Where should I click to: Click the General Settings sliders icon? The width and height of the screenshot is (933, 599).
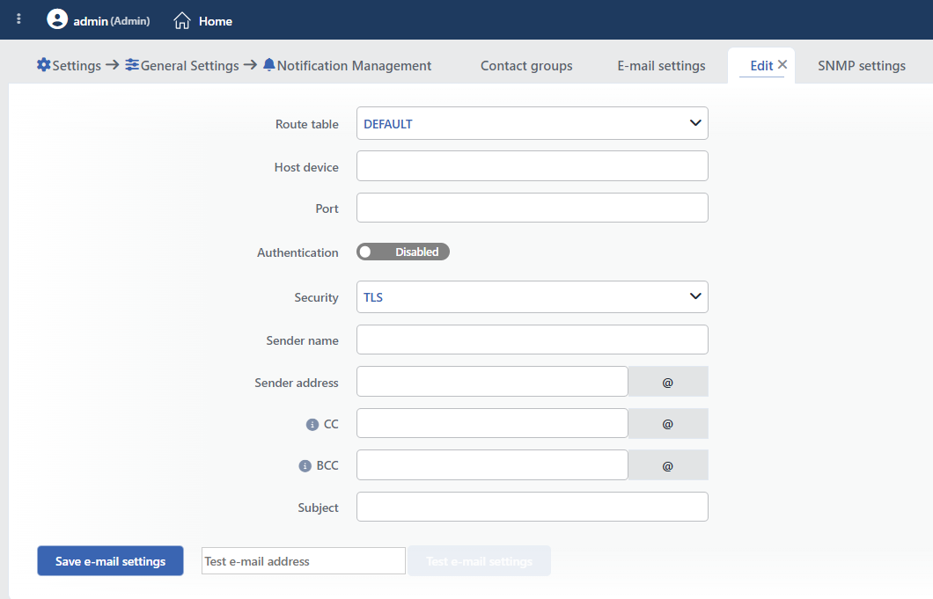click(132, 65)
